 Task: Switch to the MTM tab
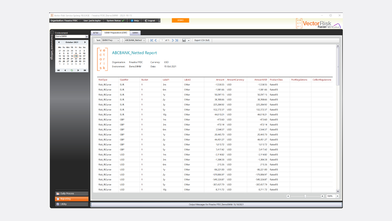tap(96, 33)
